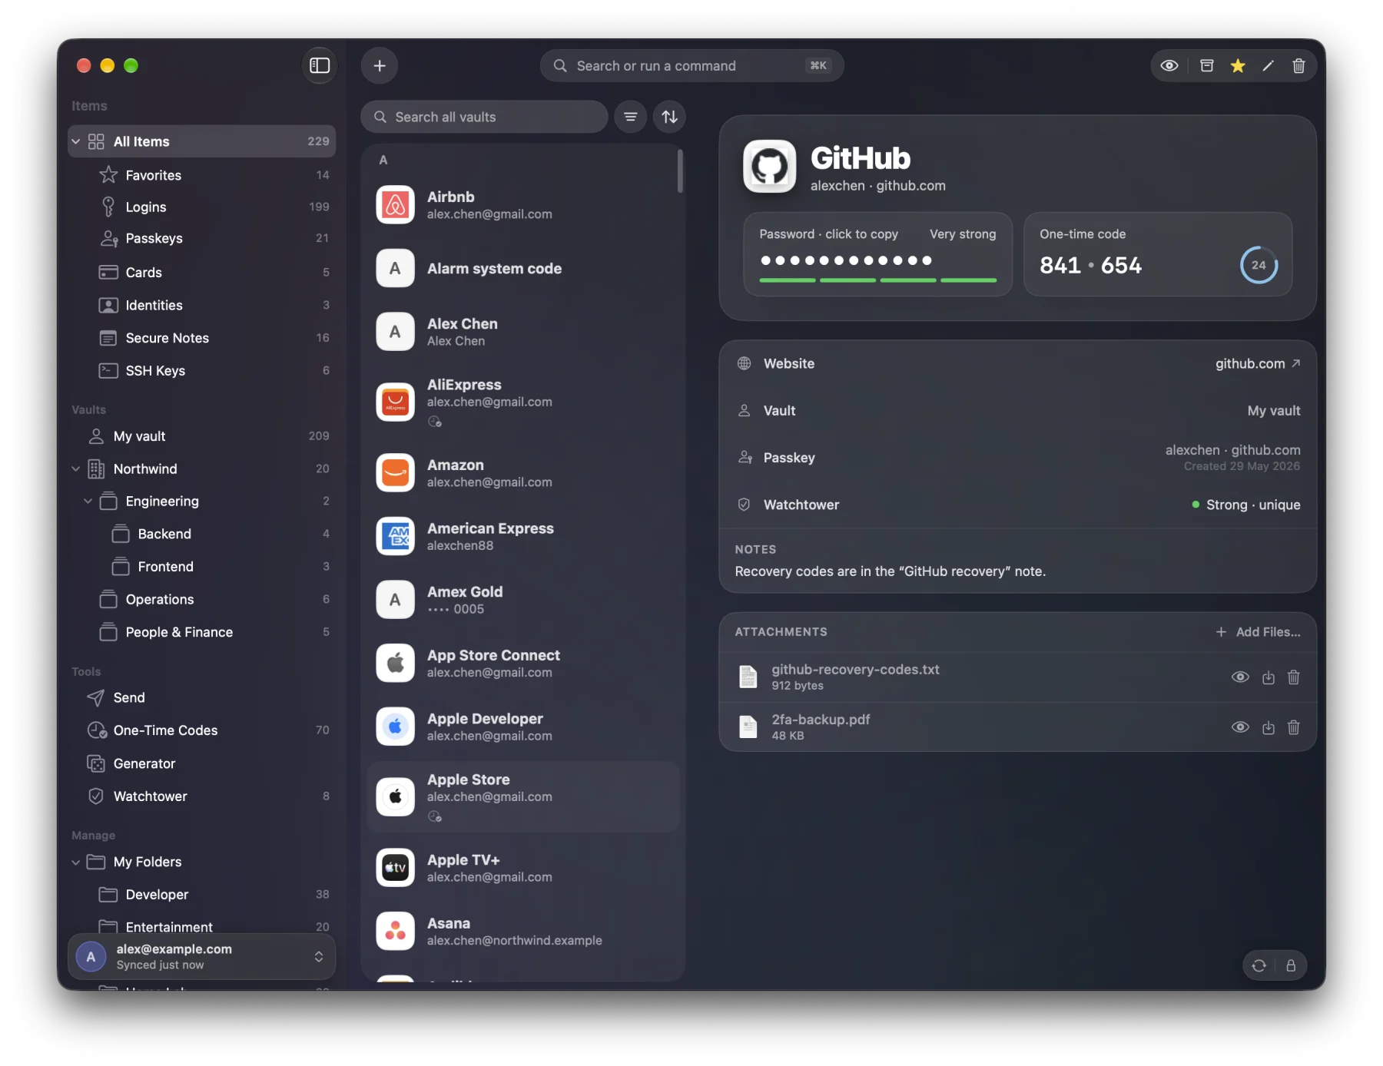Show SSH Keys category
Image resolution: width=1383 pixels, height=1066 pixels.
tap(202, 370)
